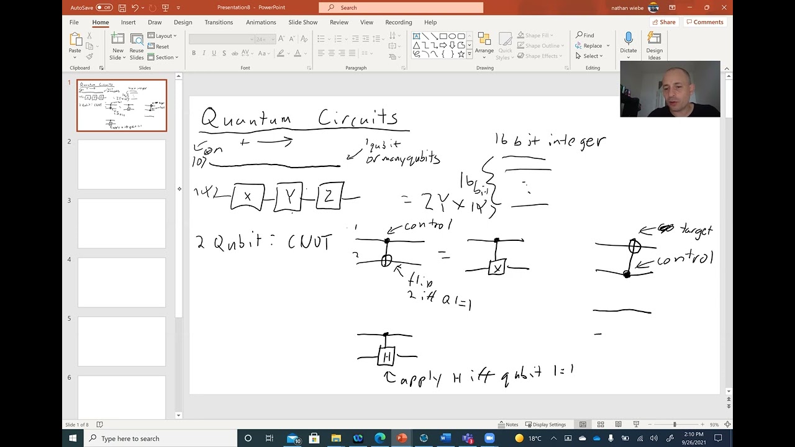
Task: Open Microsoft Edge from the taskbar
Action: coord(379,438)
